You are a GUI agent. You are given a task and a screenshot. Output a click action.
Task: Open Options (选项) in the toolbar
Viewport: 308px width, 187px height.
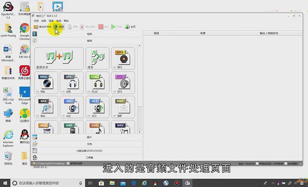tap(59, 27)
